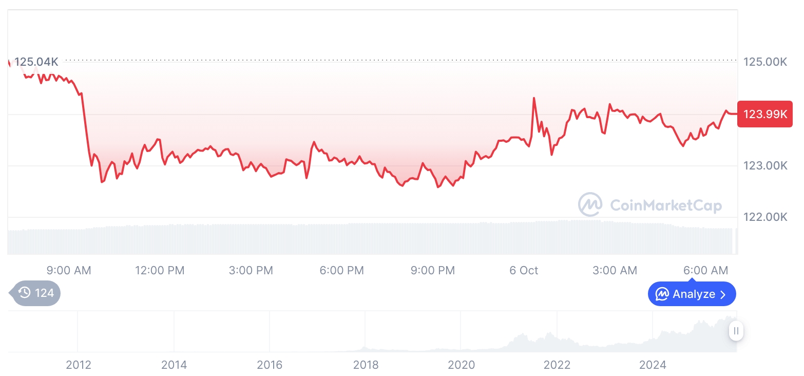Expand the Analyze chevron arrow
The image size is (804, 376).
point(723,294)
